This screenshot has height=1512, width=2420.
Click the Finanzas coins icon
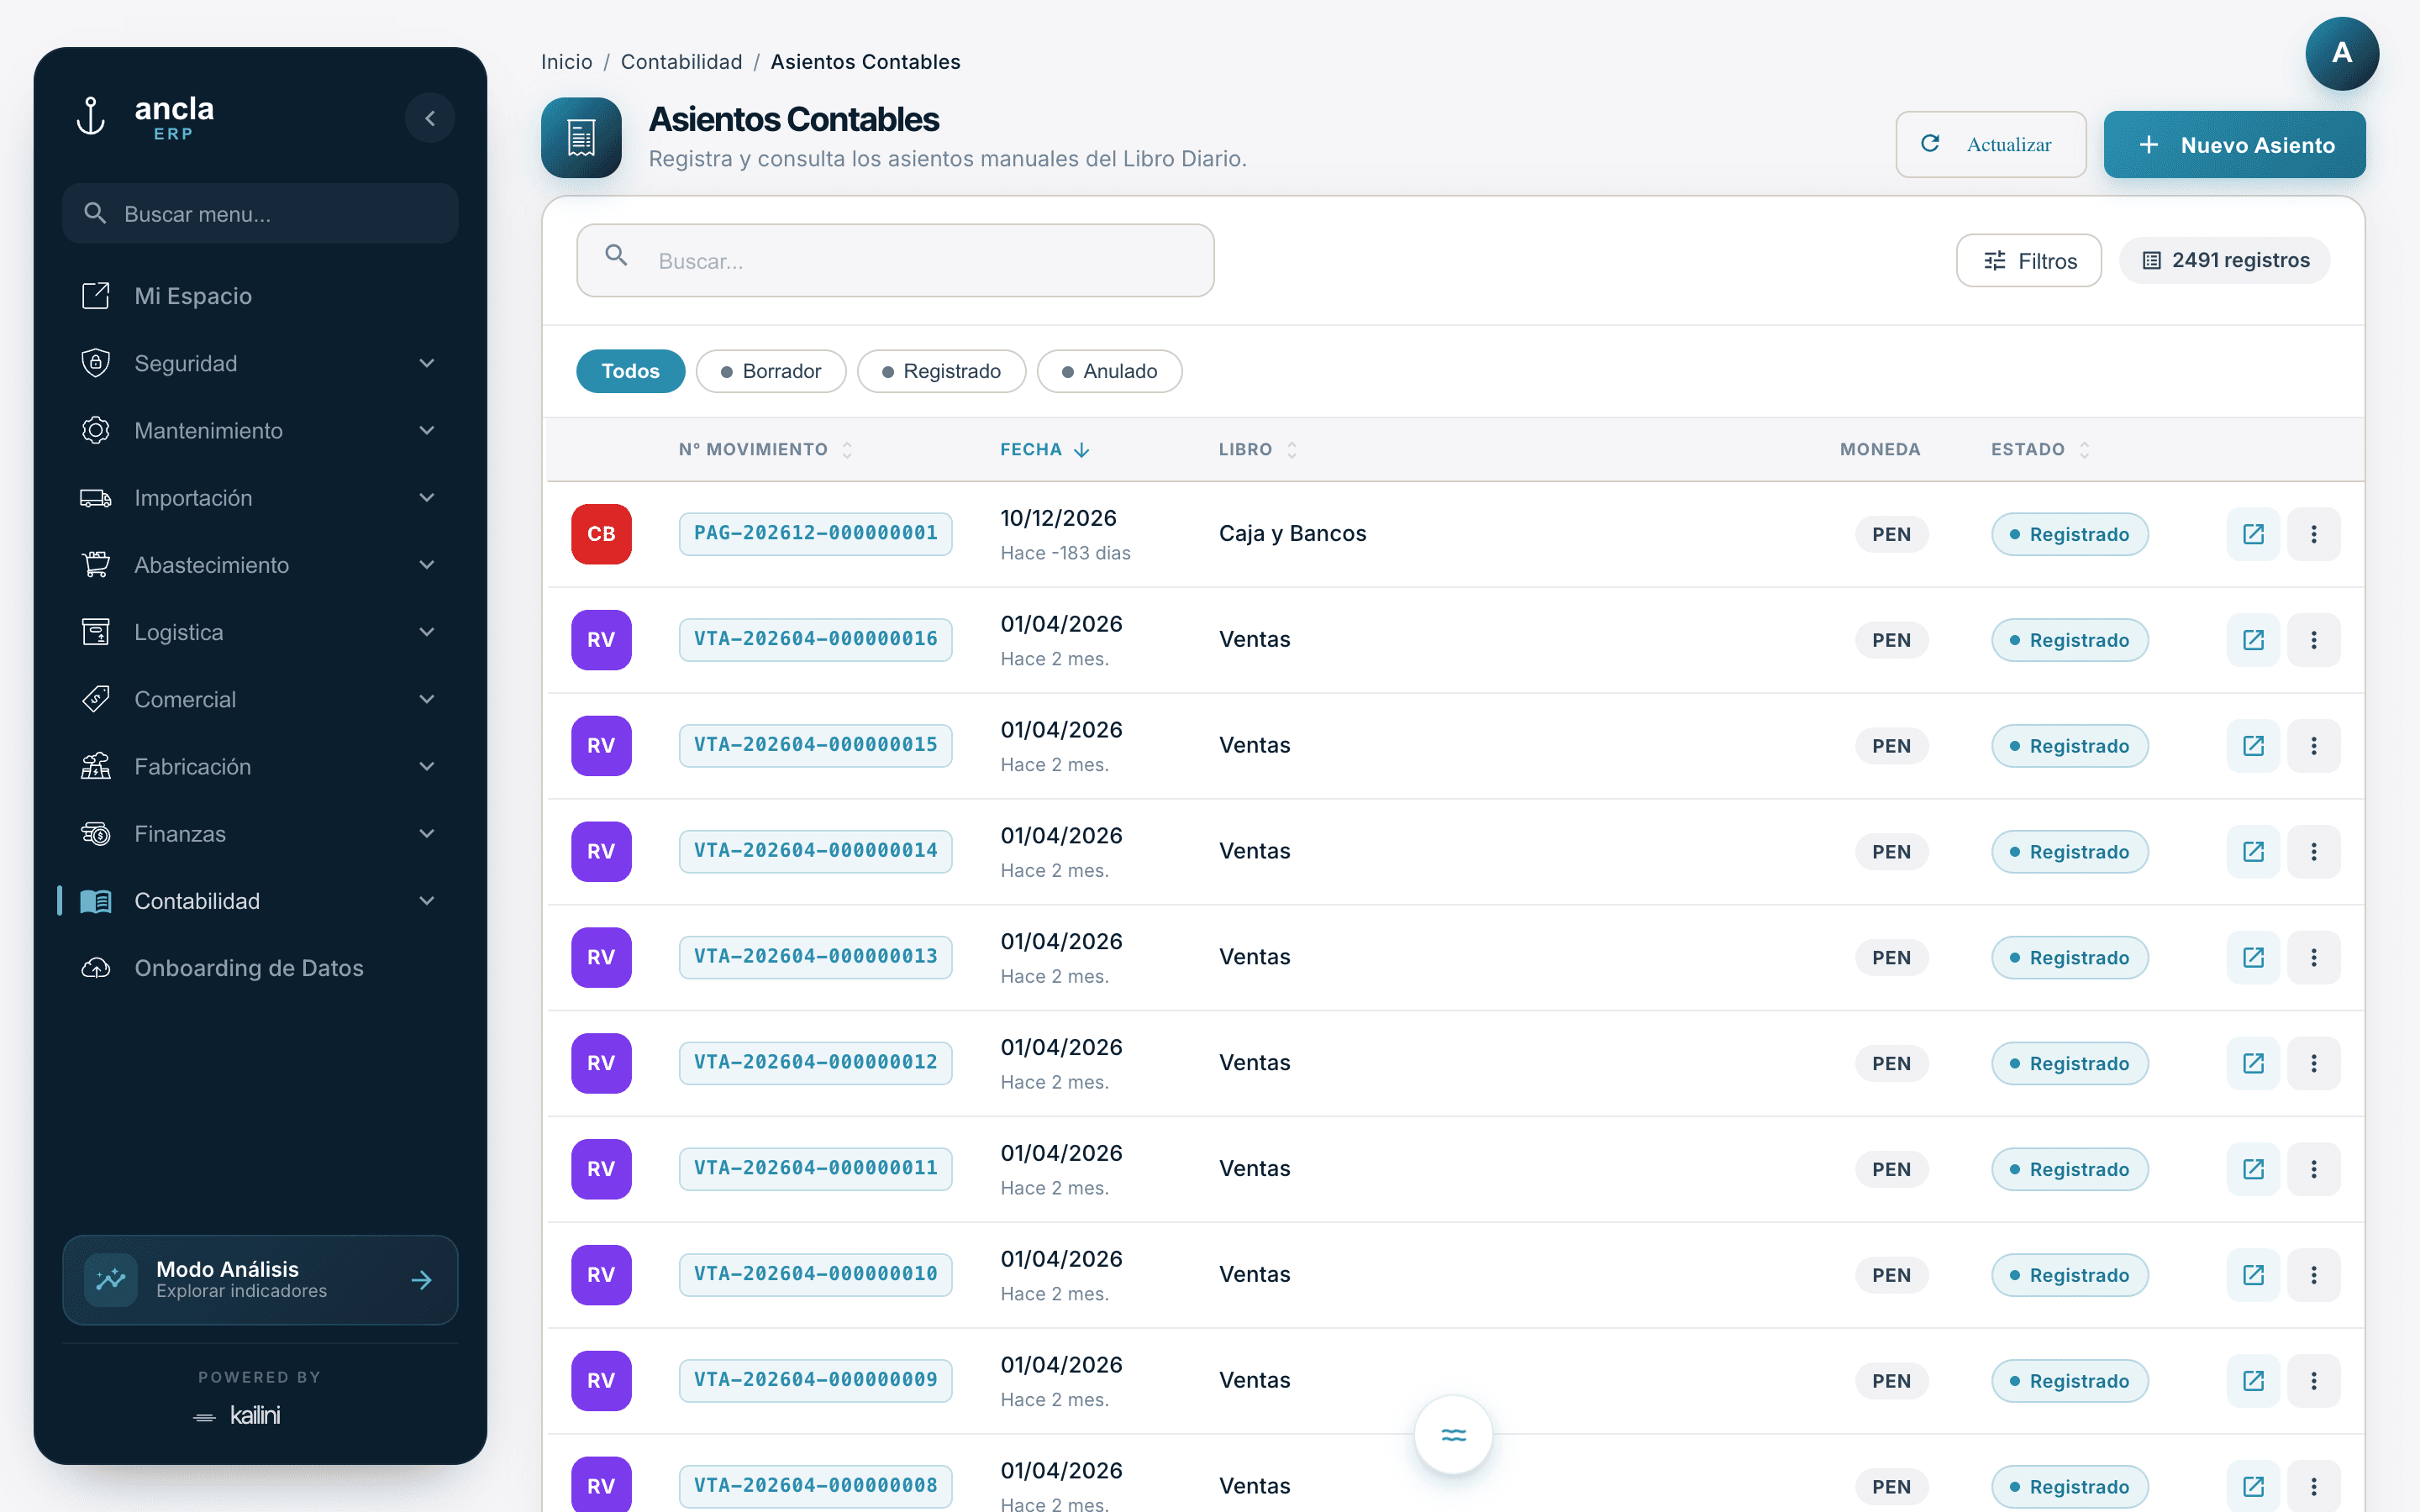coord(95,833)
